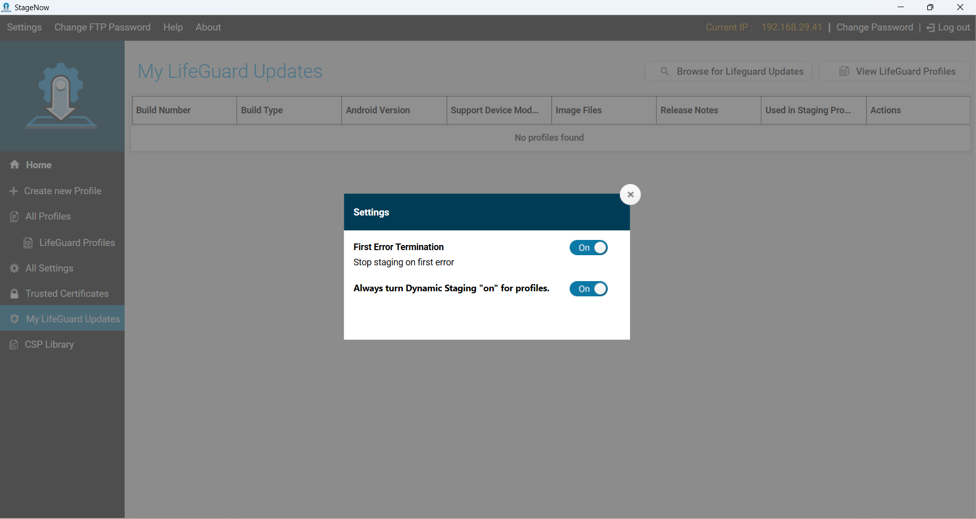Image resolution: width=976 pixels, height=519 pixels.
Task: Click the Dynamic Staging setting label
Action: [452, 288]
